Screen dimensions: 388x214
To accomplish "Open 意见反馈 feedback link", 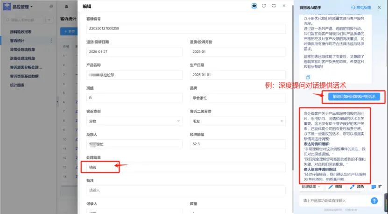I will pos(361,7).
